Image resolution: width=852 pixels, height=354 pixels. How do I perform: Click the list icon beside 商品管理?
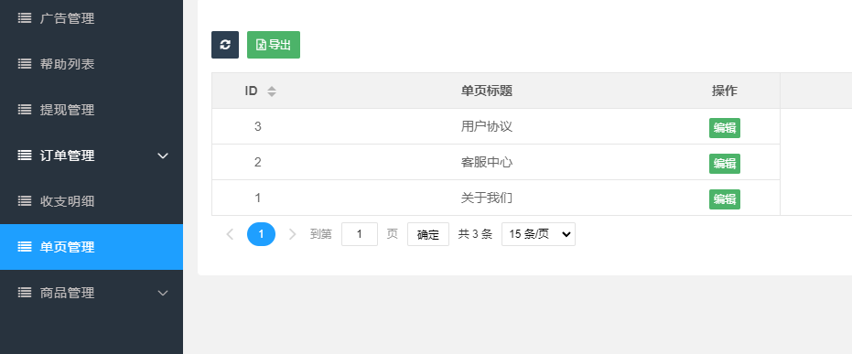click(25, 293)
